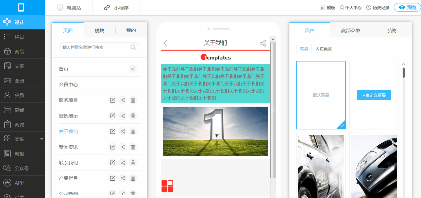Switch to 电脑站 desktop site
The width and height of the screenshot is (421, 198).
(x=69, y=7)
